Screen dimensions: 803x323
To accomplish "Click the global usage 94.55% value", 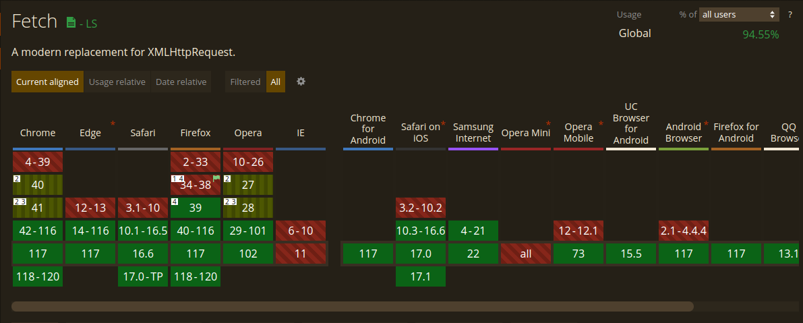I will tap(761, 35).
